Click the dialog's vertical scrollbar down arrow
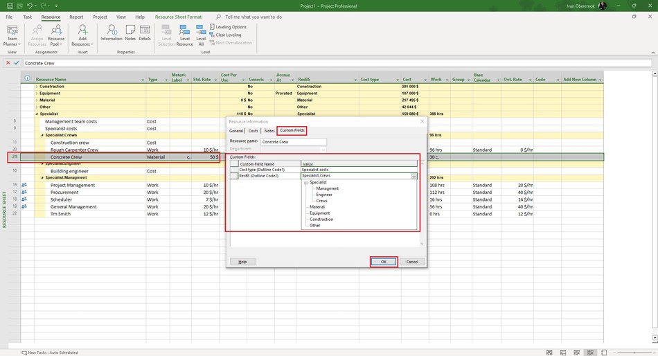 pos(422,244)
